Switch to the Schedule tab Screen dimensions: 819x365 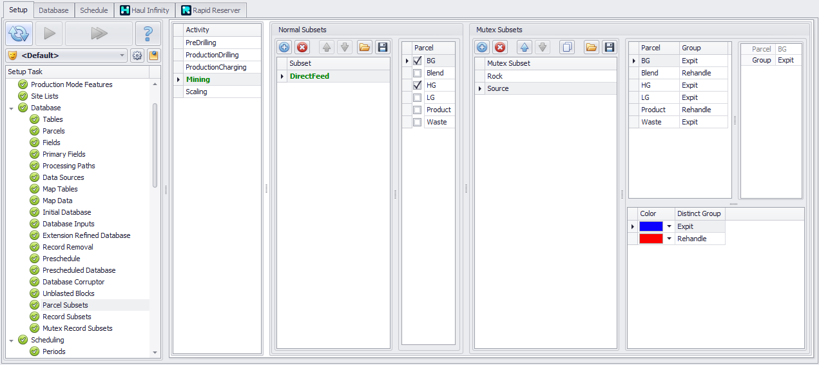[94, 10]
